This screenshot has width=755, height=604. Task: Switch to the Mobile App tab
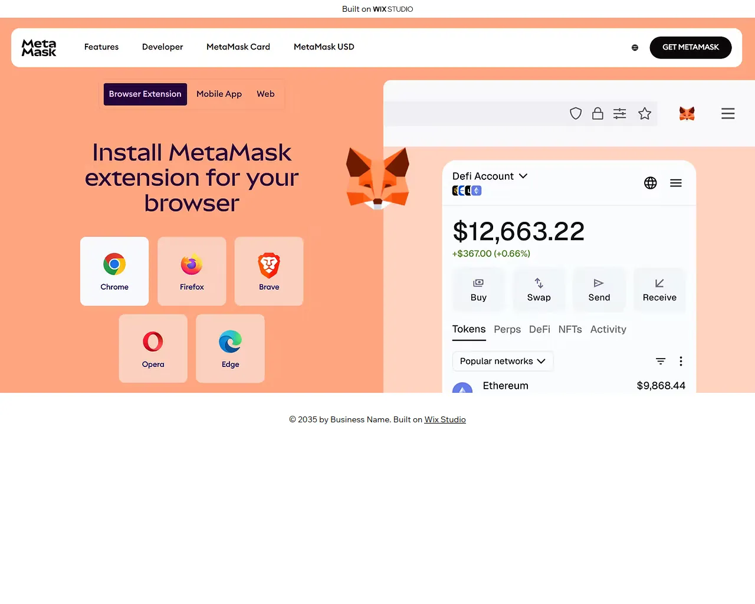tap(219, 94)
